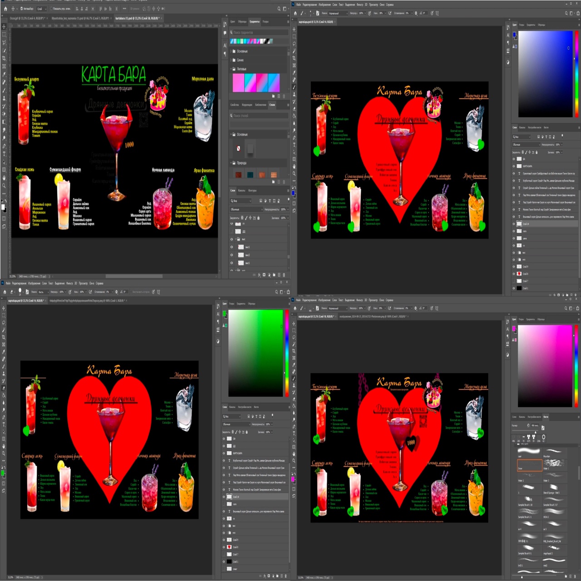The height and width of the screenshot is (581, 581).
Task: Select Слой 8 heart thumbnail, top-right Layers panel
Action: pos(519,274)
